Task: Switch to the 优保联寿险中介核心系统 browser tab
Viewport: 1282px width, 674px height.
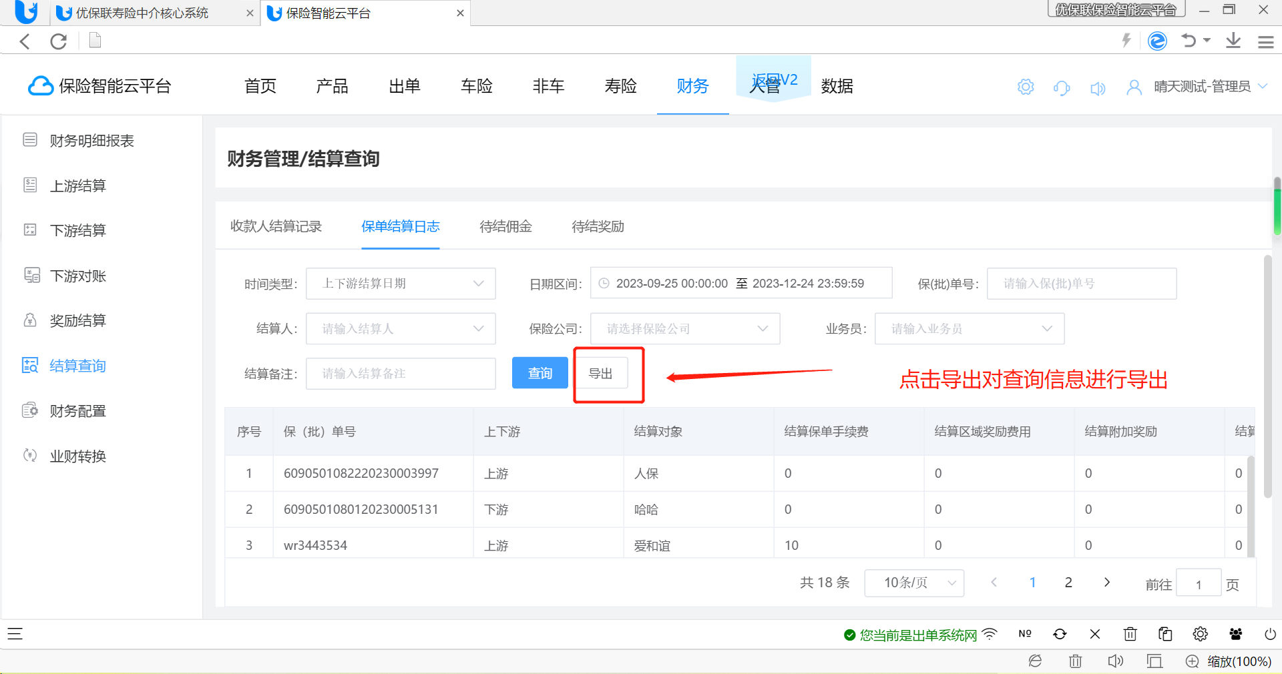Action: [x=142, y=13]
